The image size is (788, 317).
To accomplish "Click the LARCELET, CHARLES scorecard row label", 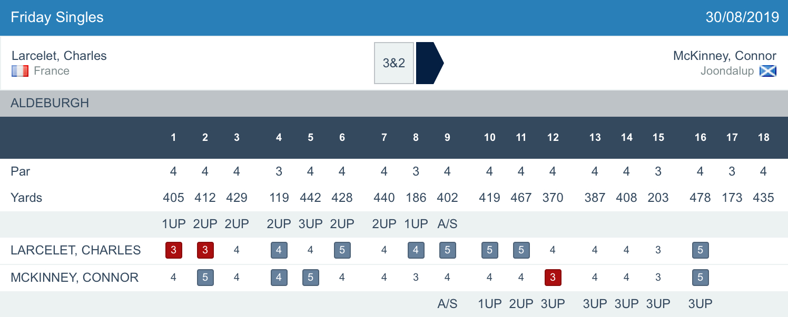I will [x=75, y=250].
